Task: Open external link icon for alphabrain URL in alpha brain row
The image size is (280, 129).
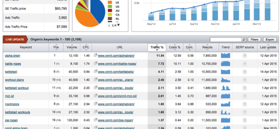Action: pyautogui.click(x=95, y=55)
